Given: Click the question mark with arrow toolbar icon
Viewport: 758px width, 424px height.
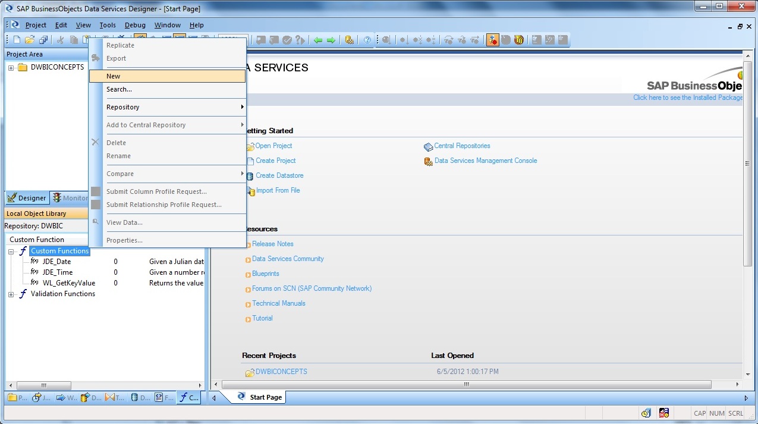Looking at the screenshot, I should [300, 40].
